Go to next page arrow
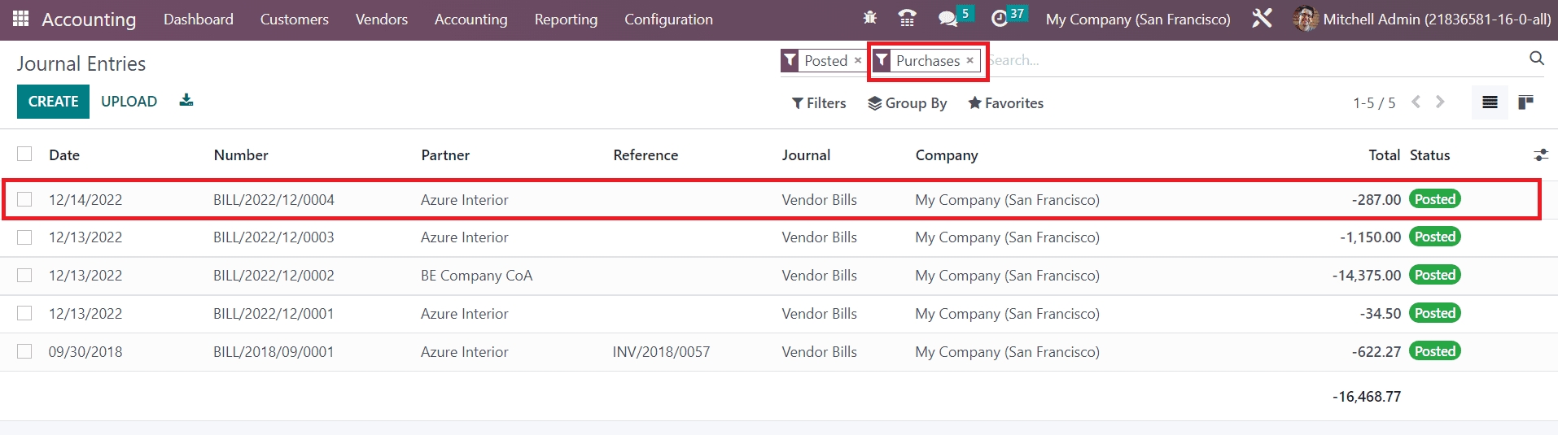The height and width of the screenshot is (435, 1558). pyautogui.click(x=1440, y=102)
